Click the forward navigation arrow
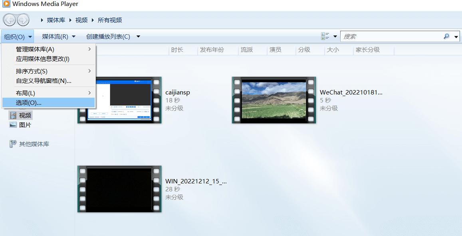This screenshot has width=462, height=236. click(22, 20)
